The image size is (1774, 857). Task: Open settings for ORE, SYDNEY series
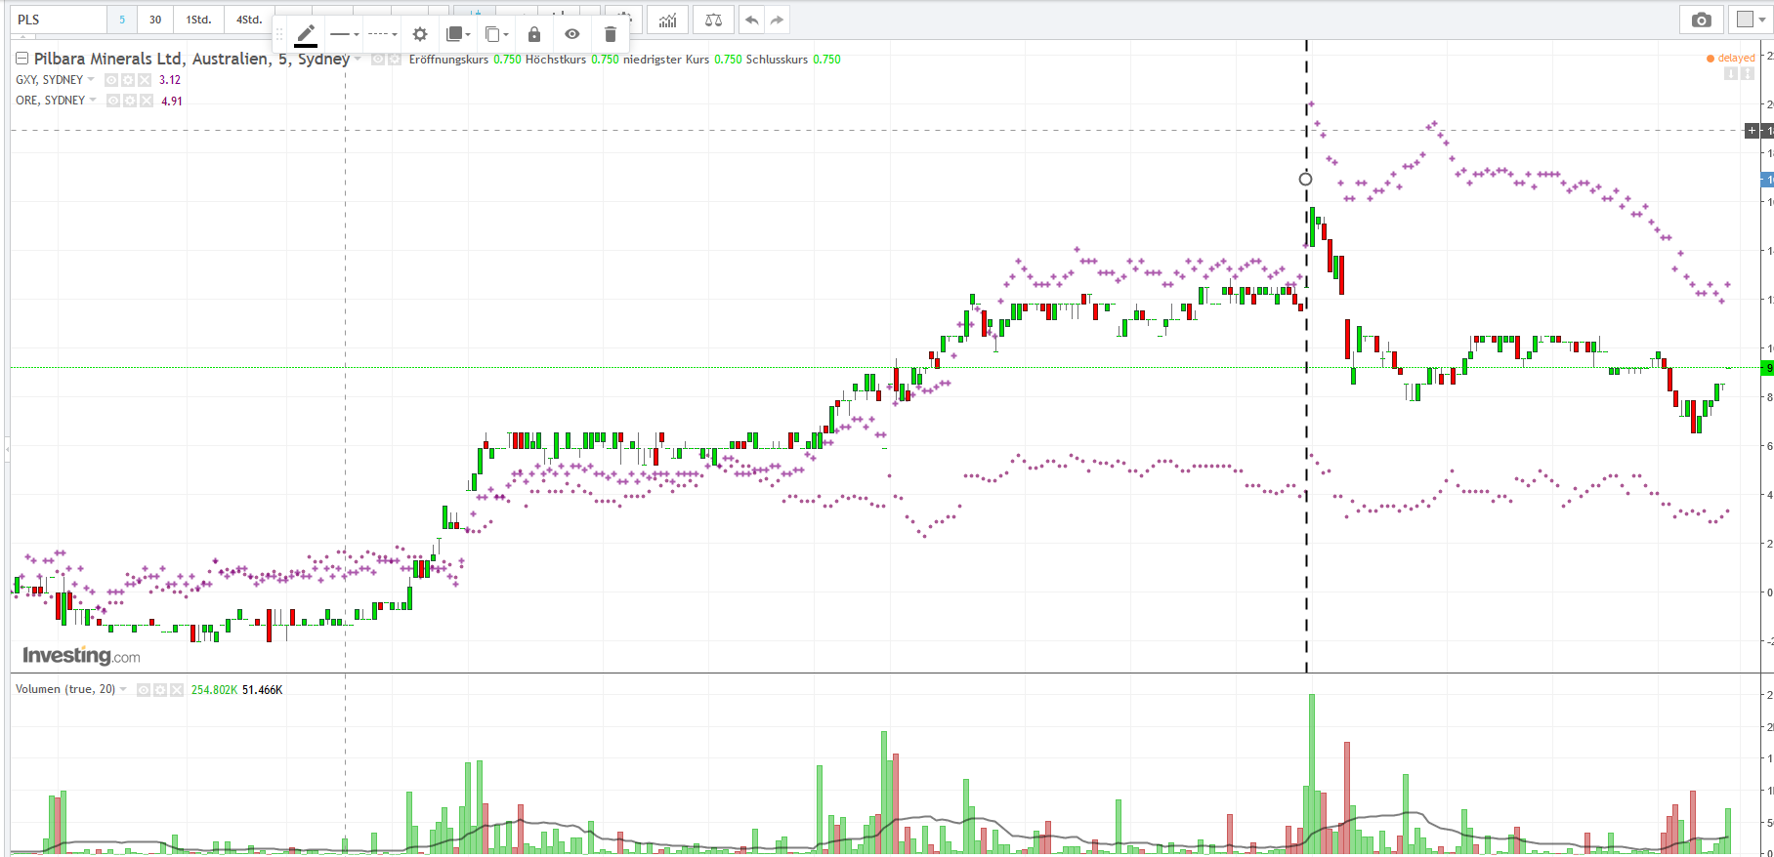129,101
